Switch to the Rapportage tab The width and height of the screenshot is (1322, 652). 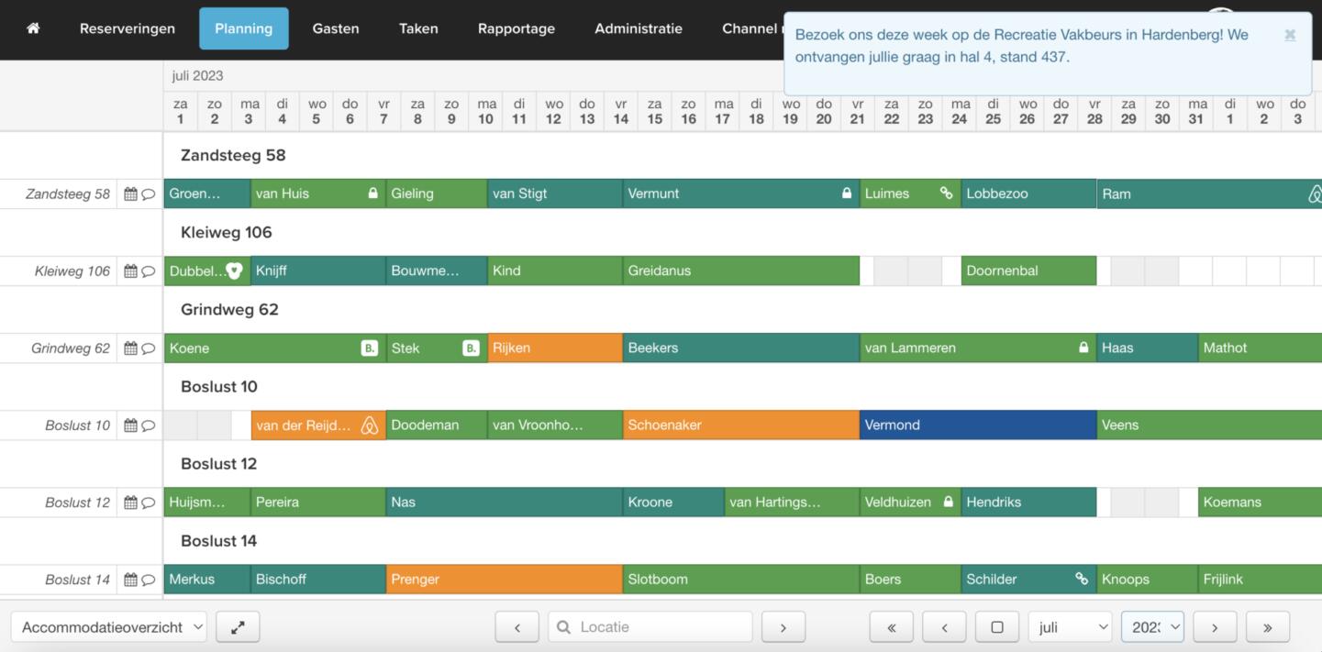[516, 28]
